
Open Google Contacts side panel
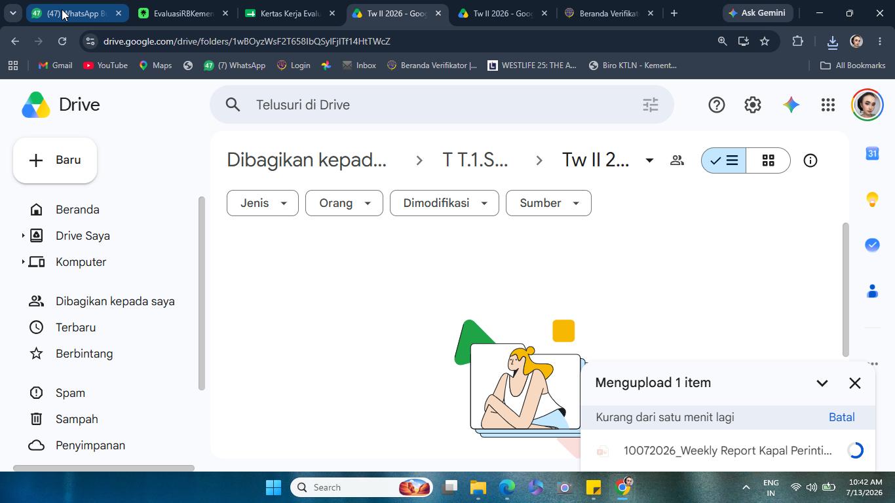872,291
